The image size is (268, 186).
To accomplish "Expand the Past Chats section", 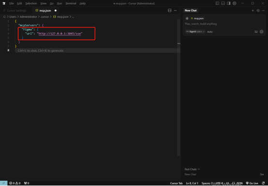I will click(x=192, y=169).
